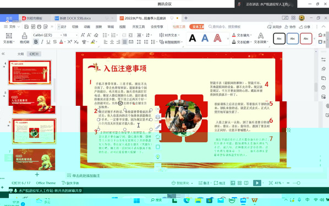Expand the font size 18 dropdown

point(76,35)
